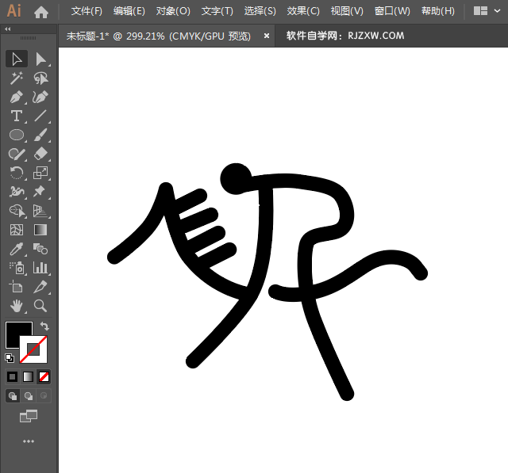Collapse the tools panel double arrows

pyautogui.click(x=8, y=29)
